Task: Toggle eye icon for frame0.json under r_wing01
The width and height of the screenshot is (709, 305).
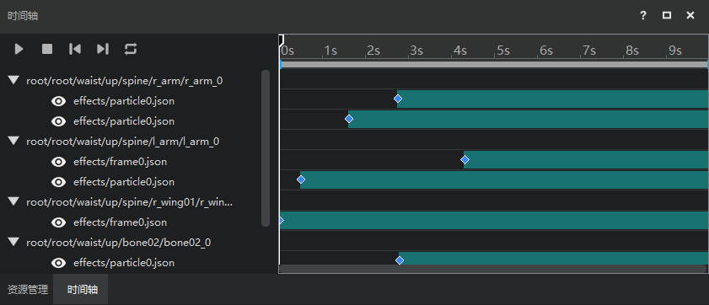Action: 59,222
